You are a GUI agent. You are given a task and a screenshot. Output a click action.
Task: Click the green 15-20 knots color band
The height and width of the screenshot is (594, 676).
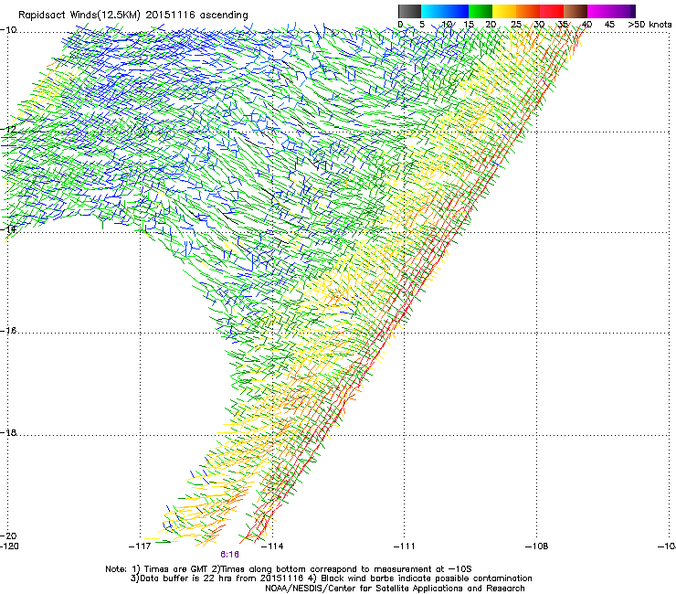pyautogui.click(x=481, y=11)
